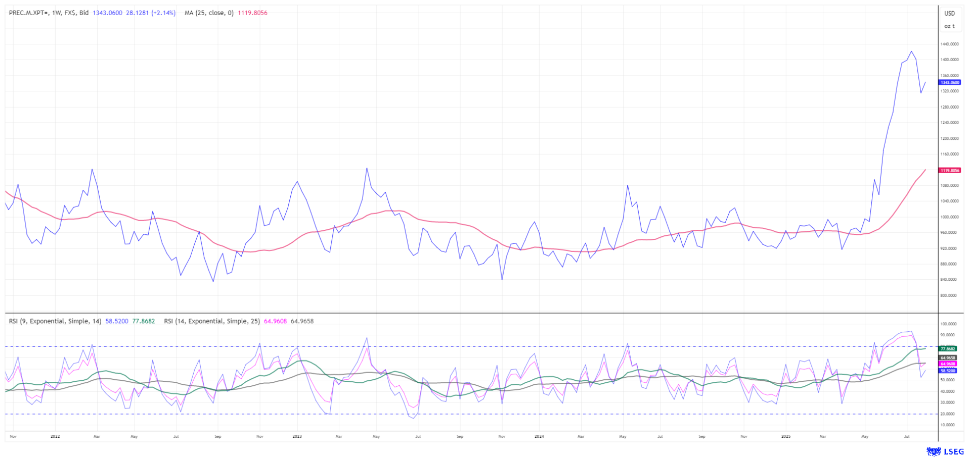The image size is (969, 457).
Task: Select the RSI (9, Exponential, Simple, 14) legend
Action: coord(55,321)
